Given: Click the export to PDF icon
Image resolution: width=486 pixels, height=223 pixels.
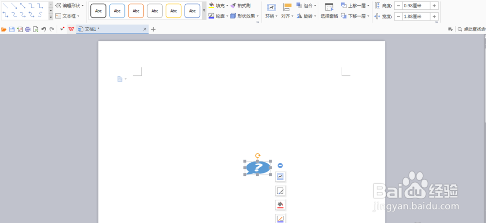Looking at the screenshot, I should [20, 30].
